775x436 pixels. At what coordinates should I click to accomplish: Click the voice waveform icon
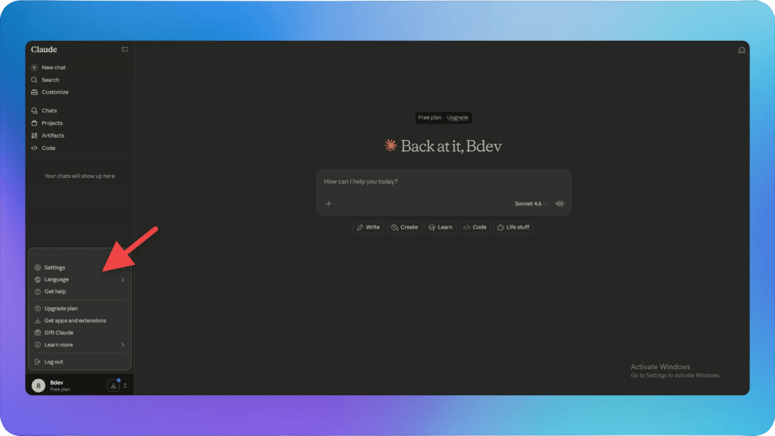click(x=559, y=204)
